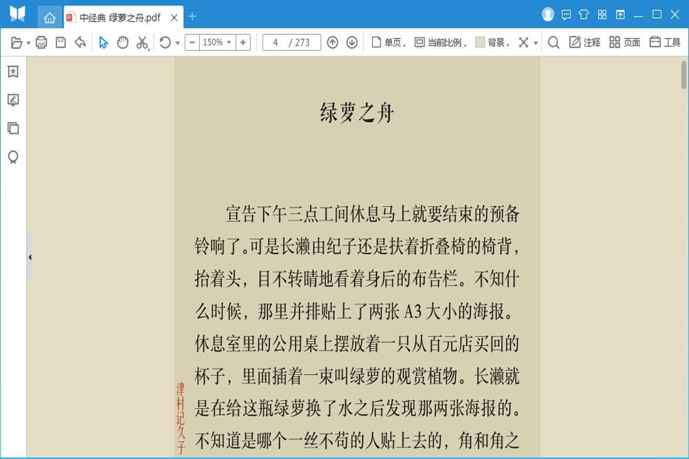Open the 页面 page menu
This screenshot has width=689, height=459.
(x=624, y=42)
